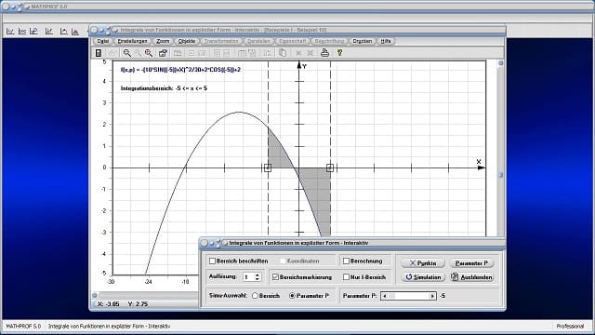Click the greyed Transformation menu
This screenshot has width=595, height=335.
pyautogui.click(x=221, y=41)
